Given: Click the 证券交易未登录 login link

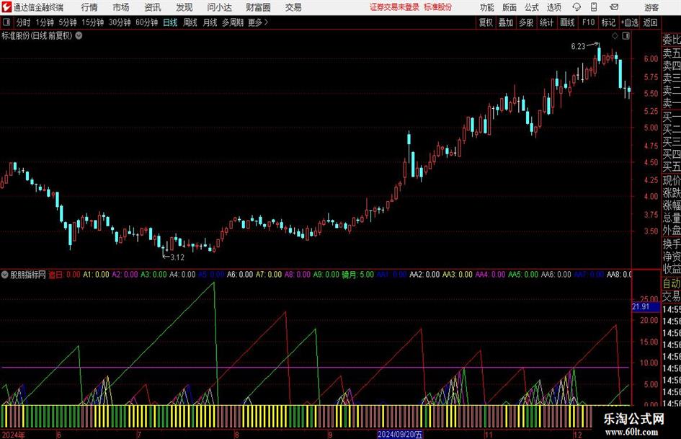Looking at the screenshot, I should 395,7.
